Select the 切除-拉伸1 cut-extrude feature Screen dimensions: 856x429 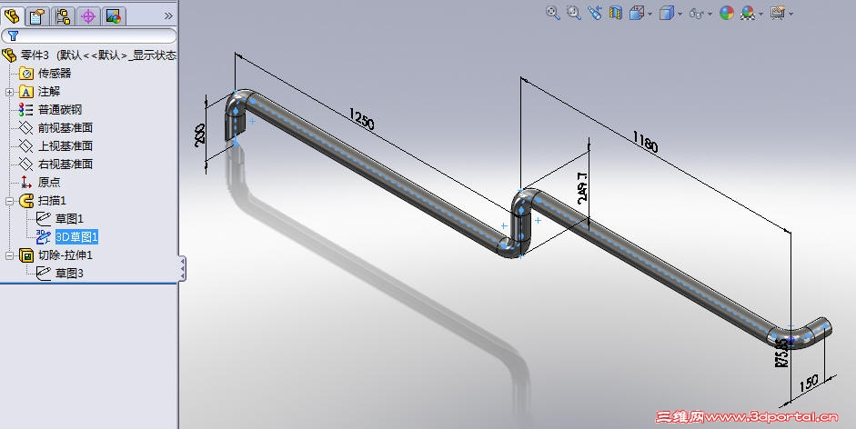tap(65, 254)
